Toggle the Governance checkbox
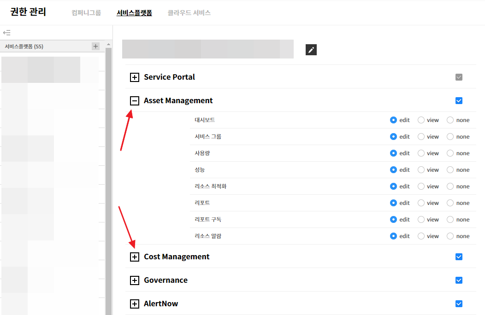485x315 pixels. [x=459, y=280]
